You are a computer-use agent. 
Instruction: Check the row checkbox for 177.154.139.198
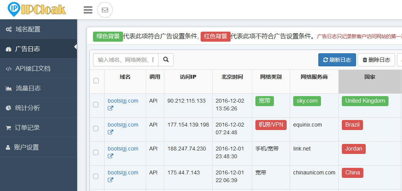96,128
